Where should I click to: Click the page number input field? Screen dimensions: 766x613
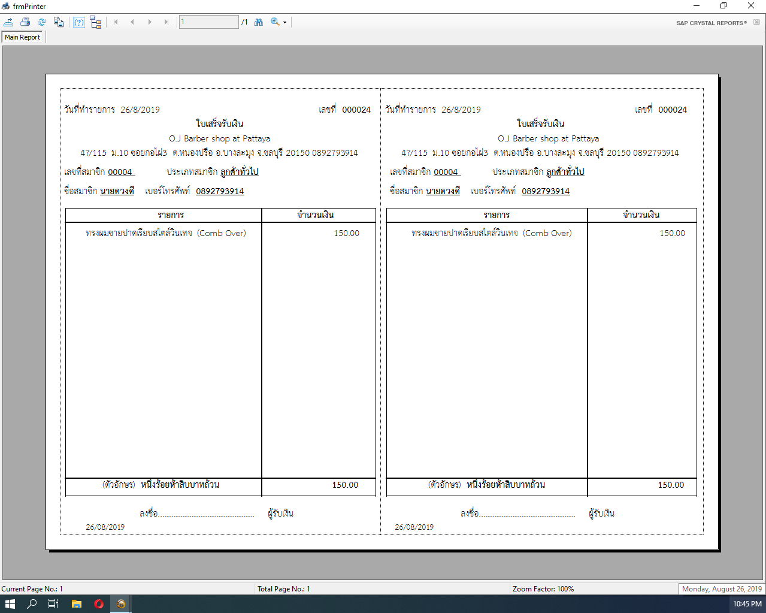tap(208, 22)
